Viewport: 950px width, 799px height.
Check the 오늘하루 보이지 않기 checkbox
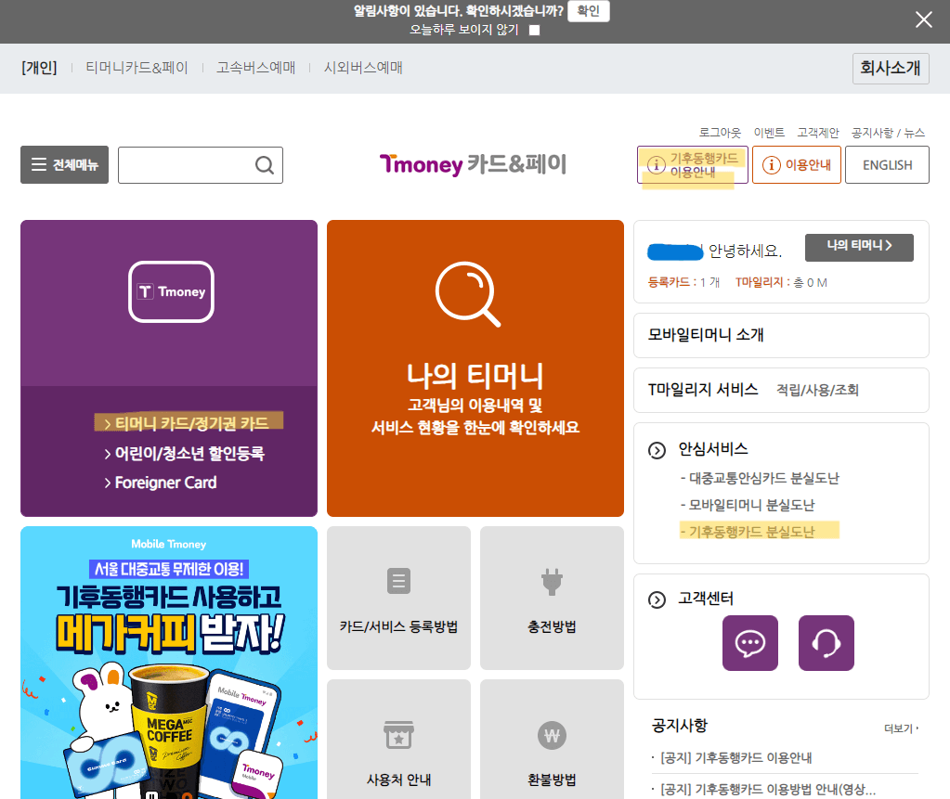click(534, 31)
